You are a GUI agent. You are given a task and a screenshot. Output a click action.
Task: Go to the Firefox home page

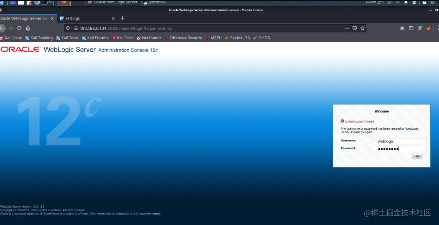28,28
